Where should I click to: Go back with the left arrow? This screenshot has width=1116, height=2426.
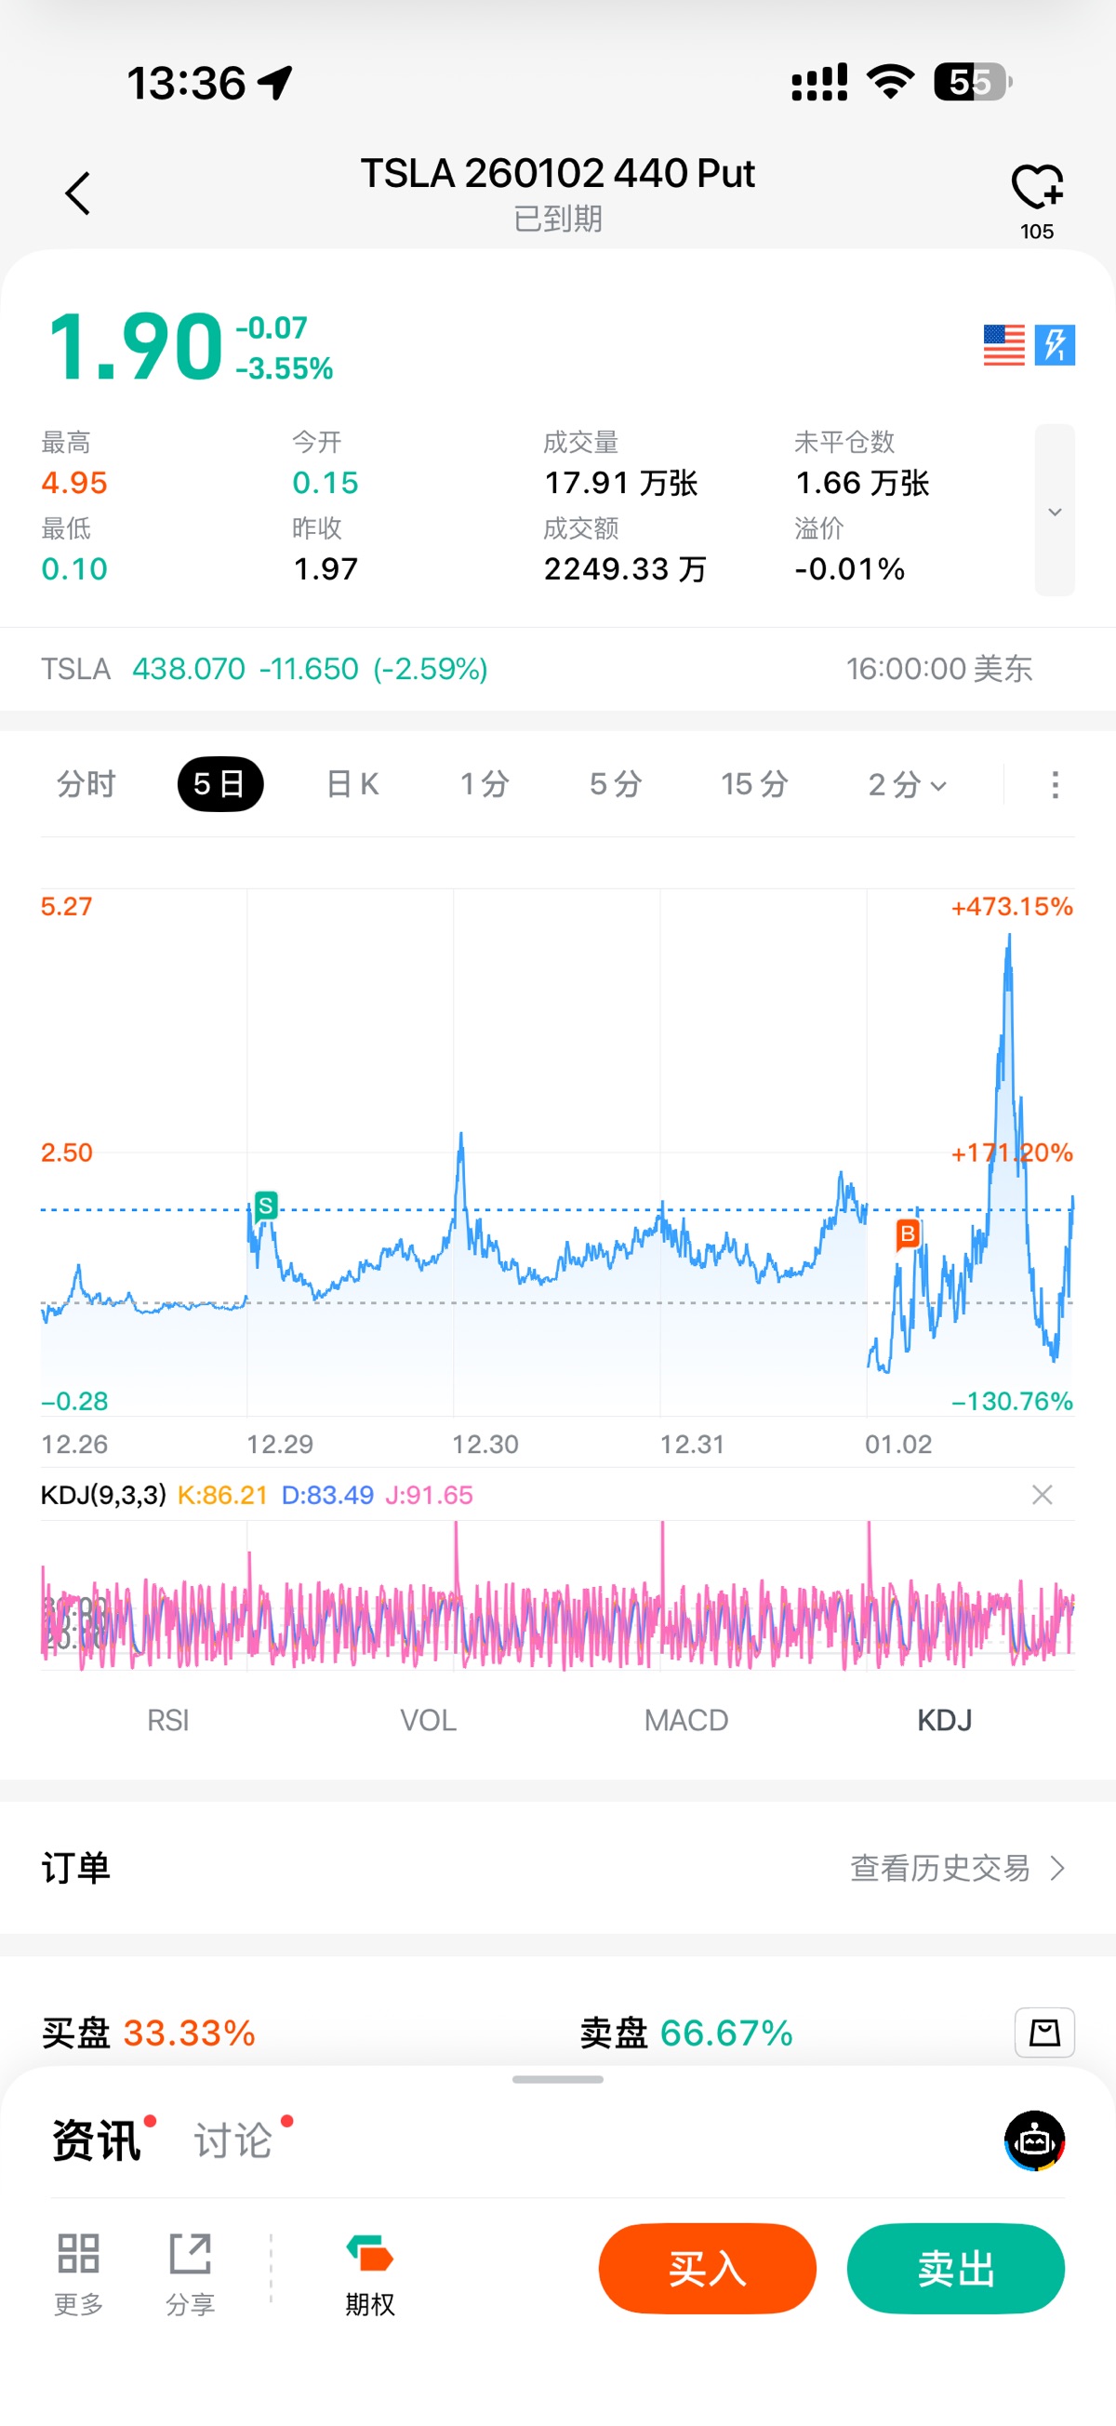click(77, 193)
